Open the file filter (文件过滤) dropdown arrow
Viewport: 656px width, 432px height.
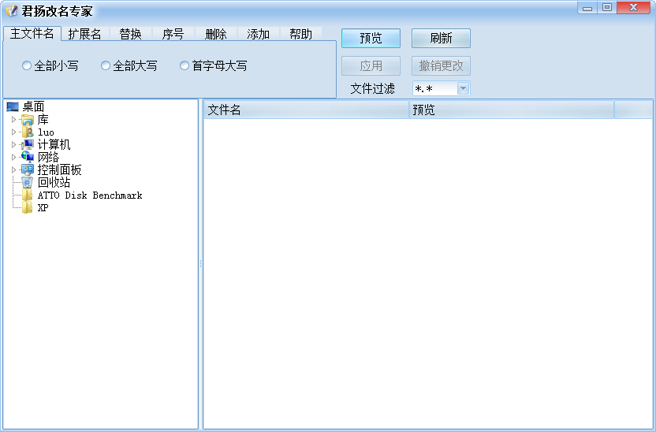click(463, 89)
